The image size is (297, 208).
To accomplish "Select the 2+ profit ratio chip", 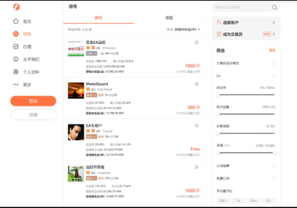I will tap(268, 201).
